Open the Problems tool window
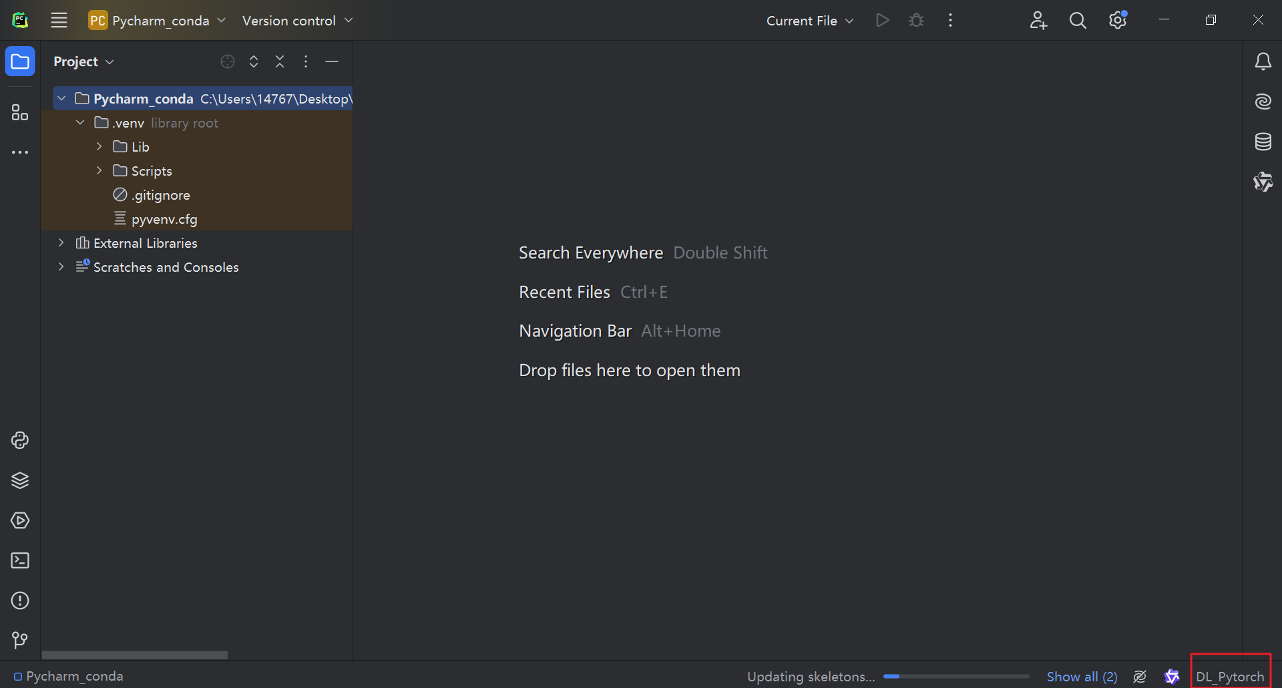 (20, 600)
